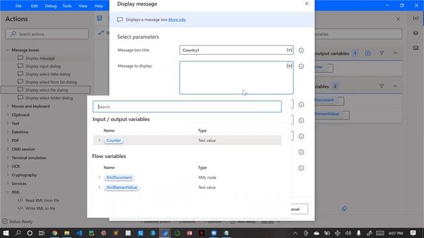424x238 pixels.
Task: Click the info icon level with Counter row
Action: pos(301,136)
